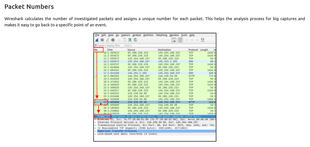Image resolution: width=310 pixels, height=147 pixels.
Task: Expand Internet Protocol Version 4 row
Action: [95, 122]
